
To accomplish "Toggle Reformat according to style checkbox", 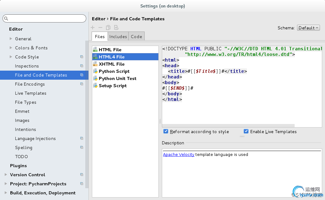I will tap(166, 131).
